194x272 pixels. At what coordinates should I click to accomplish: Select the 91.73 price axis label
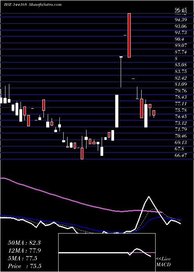[x=180, y=33]
